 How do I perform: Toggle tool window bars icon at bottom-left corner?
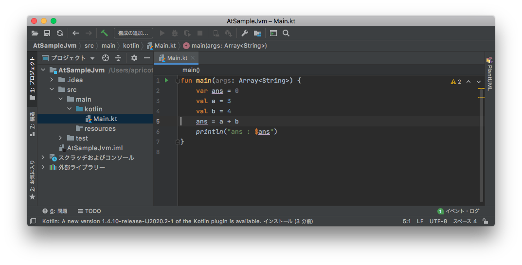pos(33,221)
